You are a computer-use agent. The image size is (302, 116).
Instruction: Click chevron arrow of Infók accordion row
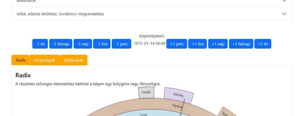point(284,14)
